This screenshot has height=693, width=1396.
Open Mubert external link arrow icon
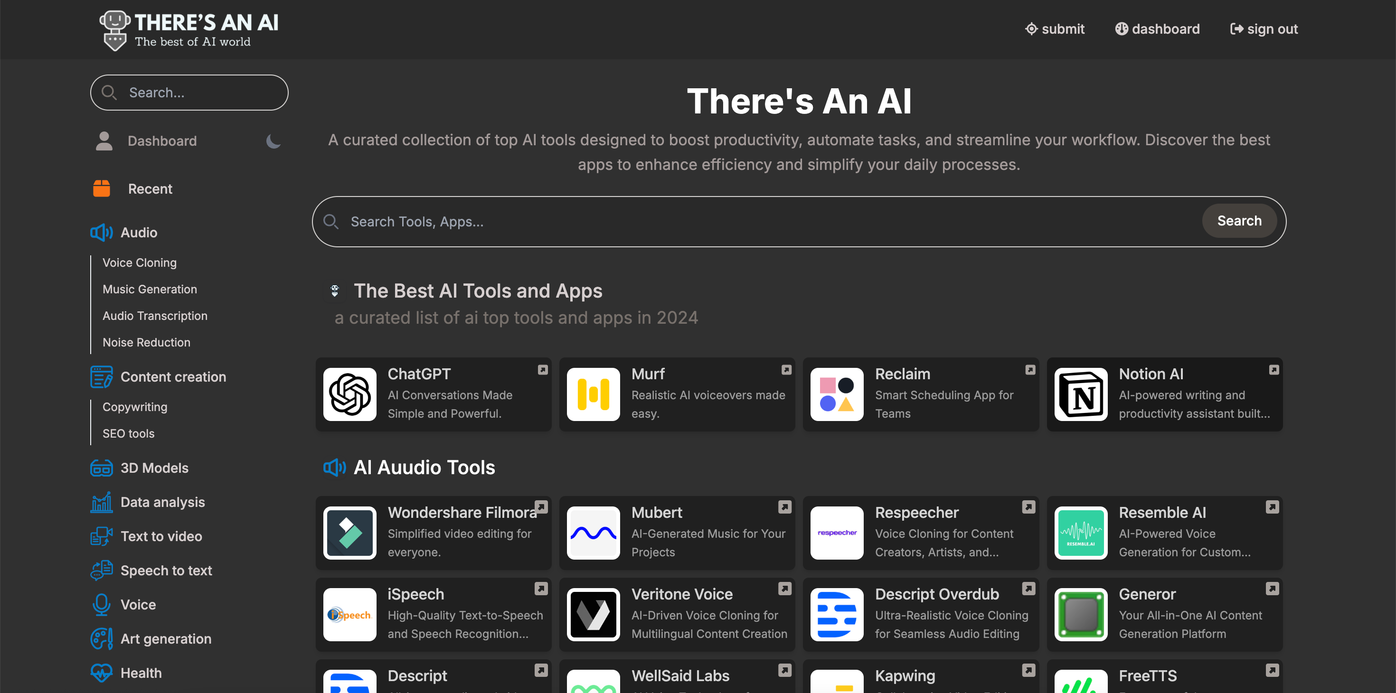(785, 506)
